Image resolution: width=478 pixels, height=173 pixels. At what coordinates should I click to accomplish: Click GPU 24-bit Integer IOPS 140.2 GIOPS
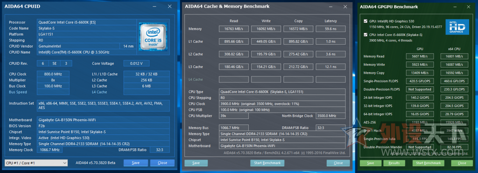coord(420,97)
